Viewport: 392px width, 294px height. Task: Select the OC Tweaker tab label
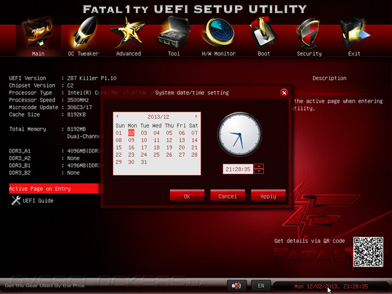[x=83, y=53]
